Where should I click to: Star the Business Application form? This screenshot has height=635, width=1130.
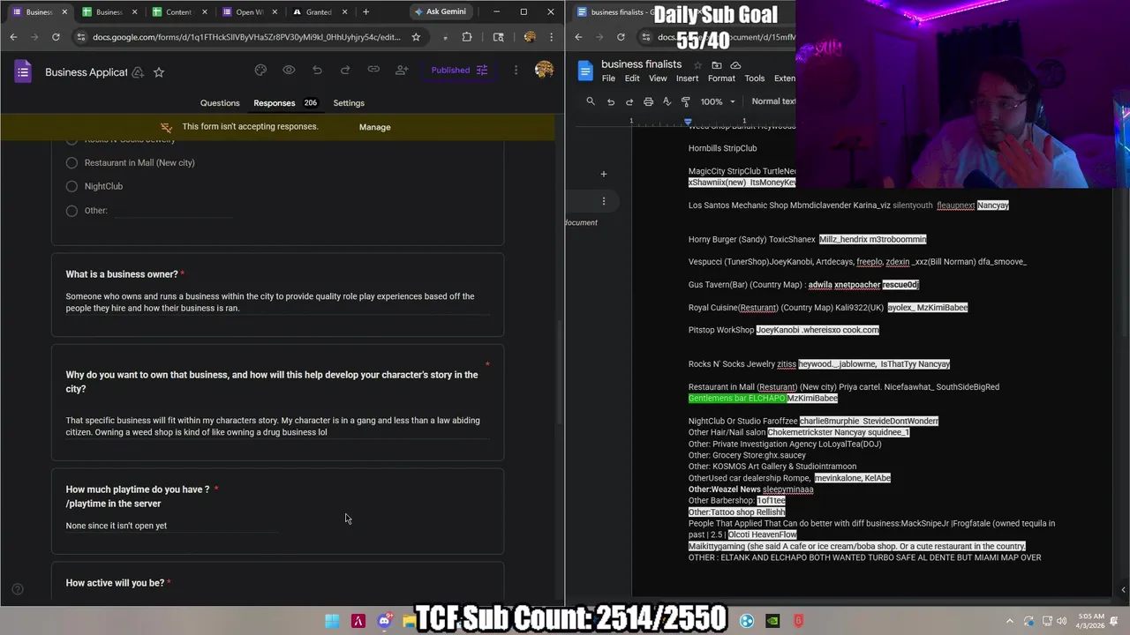pyautogui.click(x=159, y=72)
